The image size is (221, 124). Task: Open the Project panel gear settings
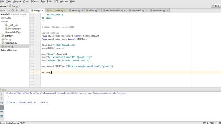click(22, 10)
